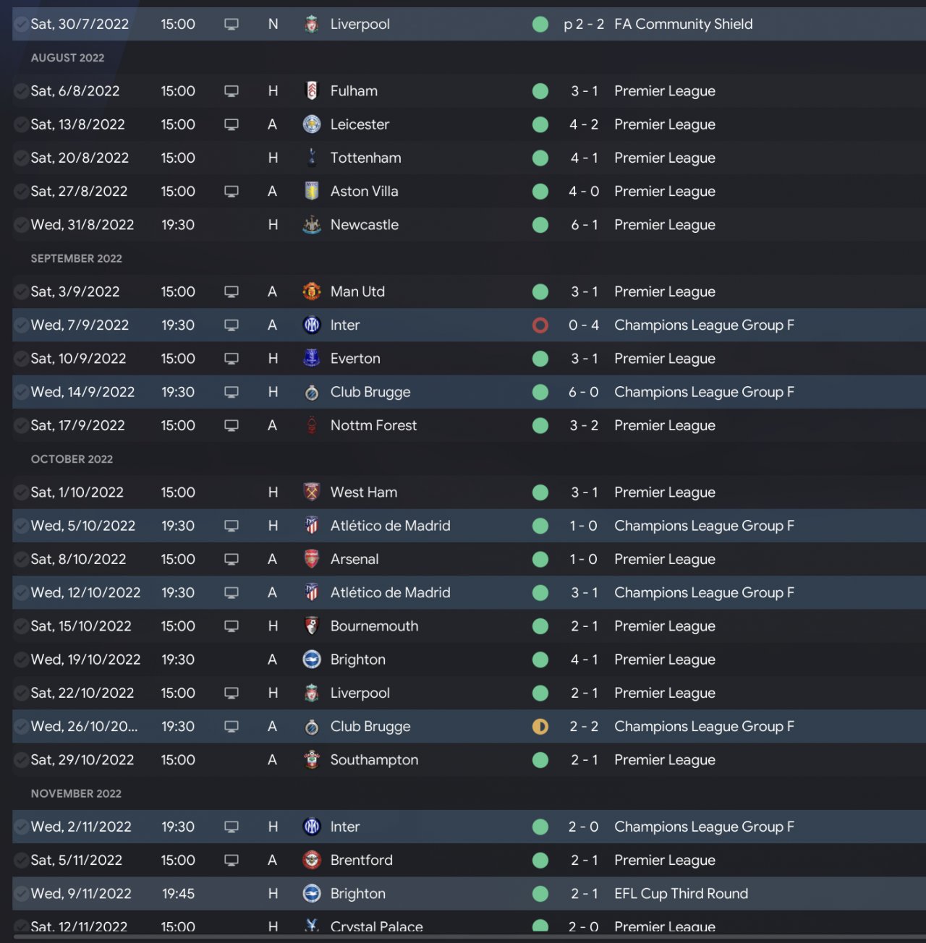The width and height of the screenshot is (926, 943).
Task: Click the 6 - 1 score against Newcastle
Action: 584,225
